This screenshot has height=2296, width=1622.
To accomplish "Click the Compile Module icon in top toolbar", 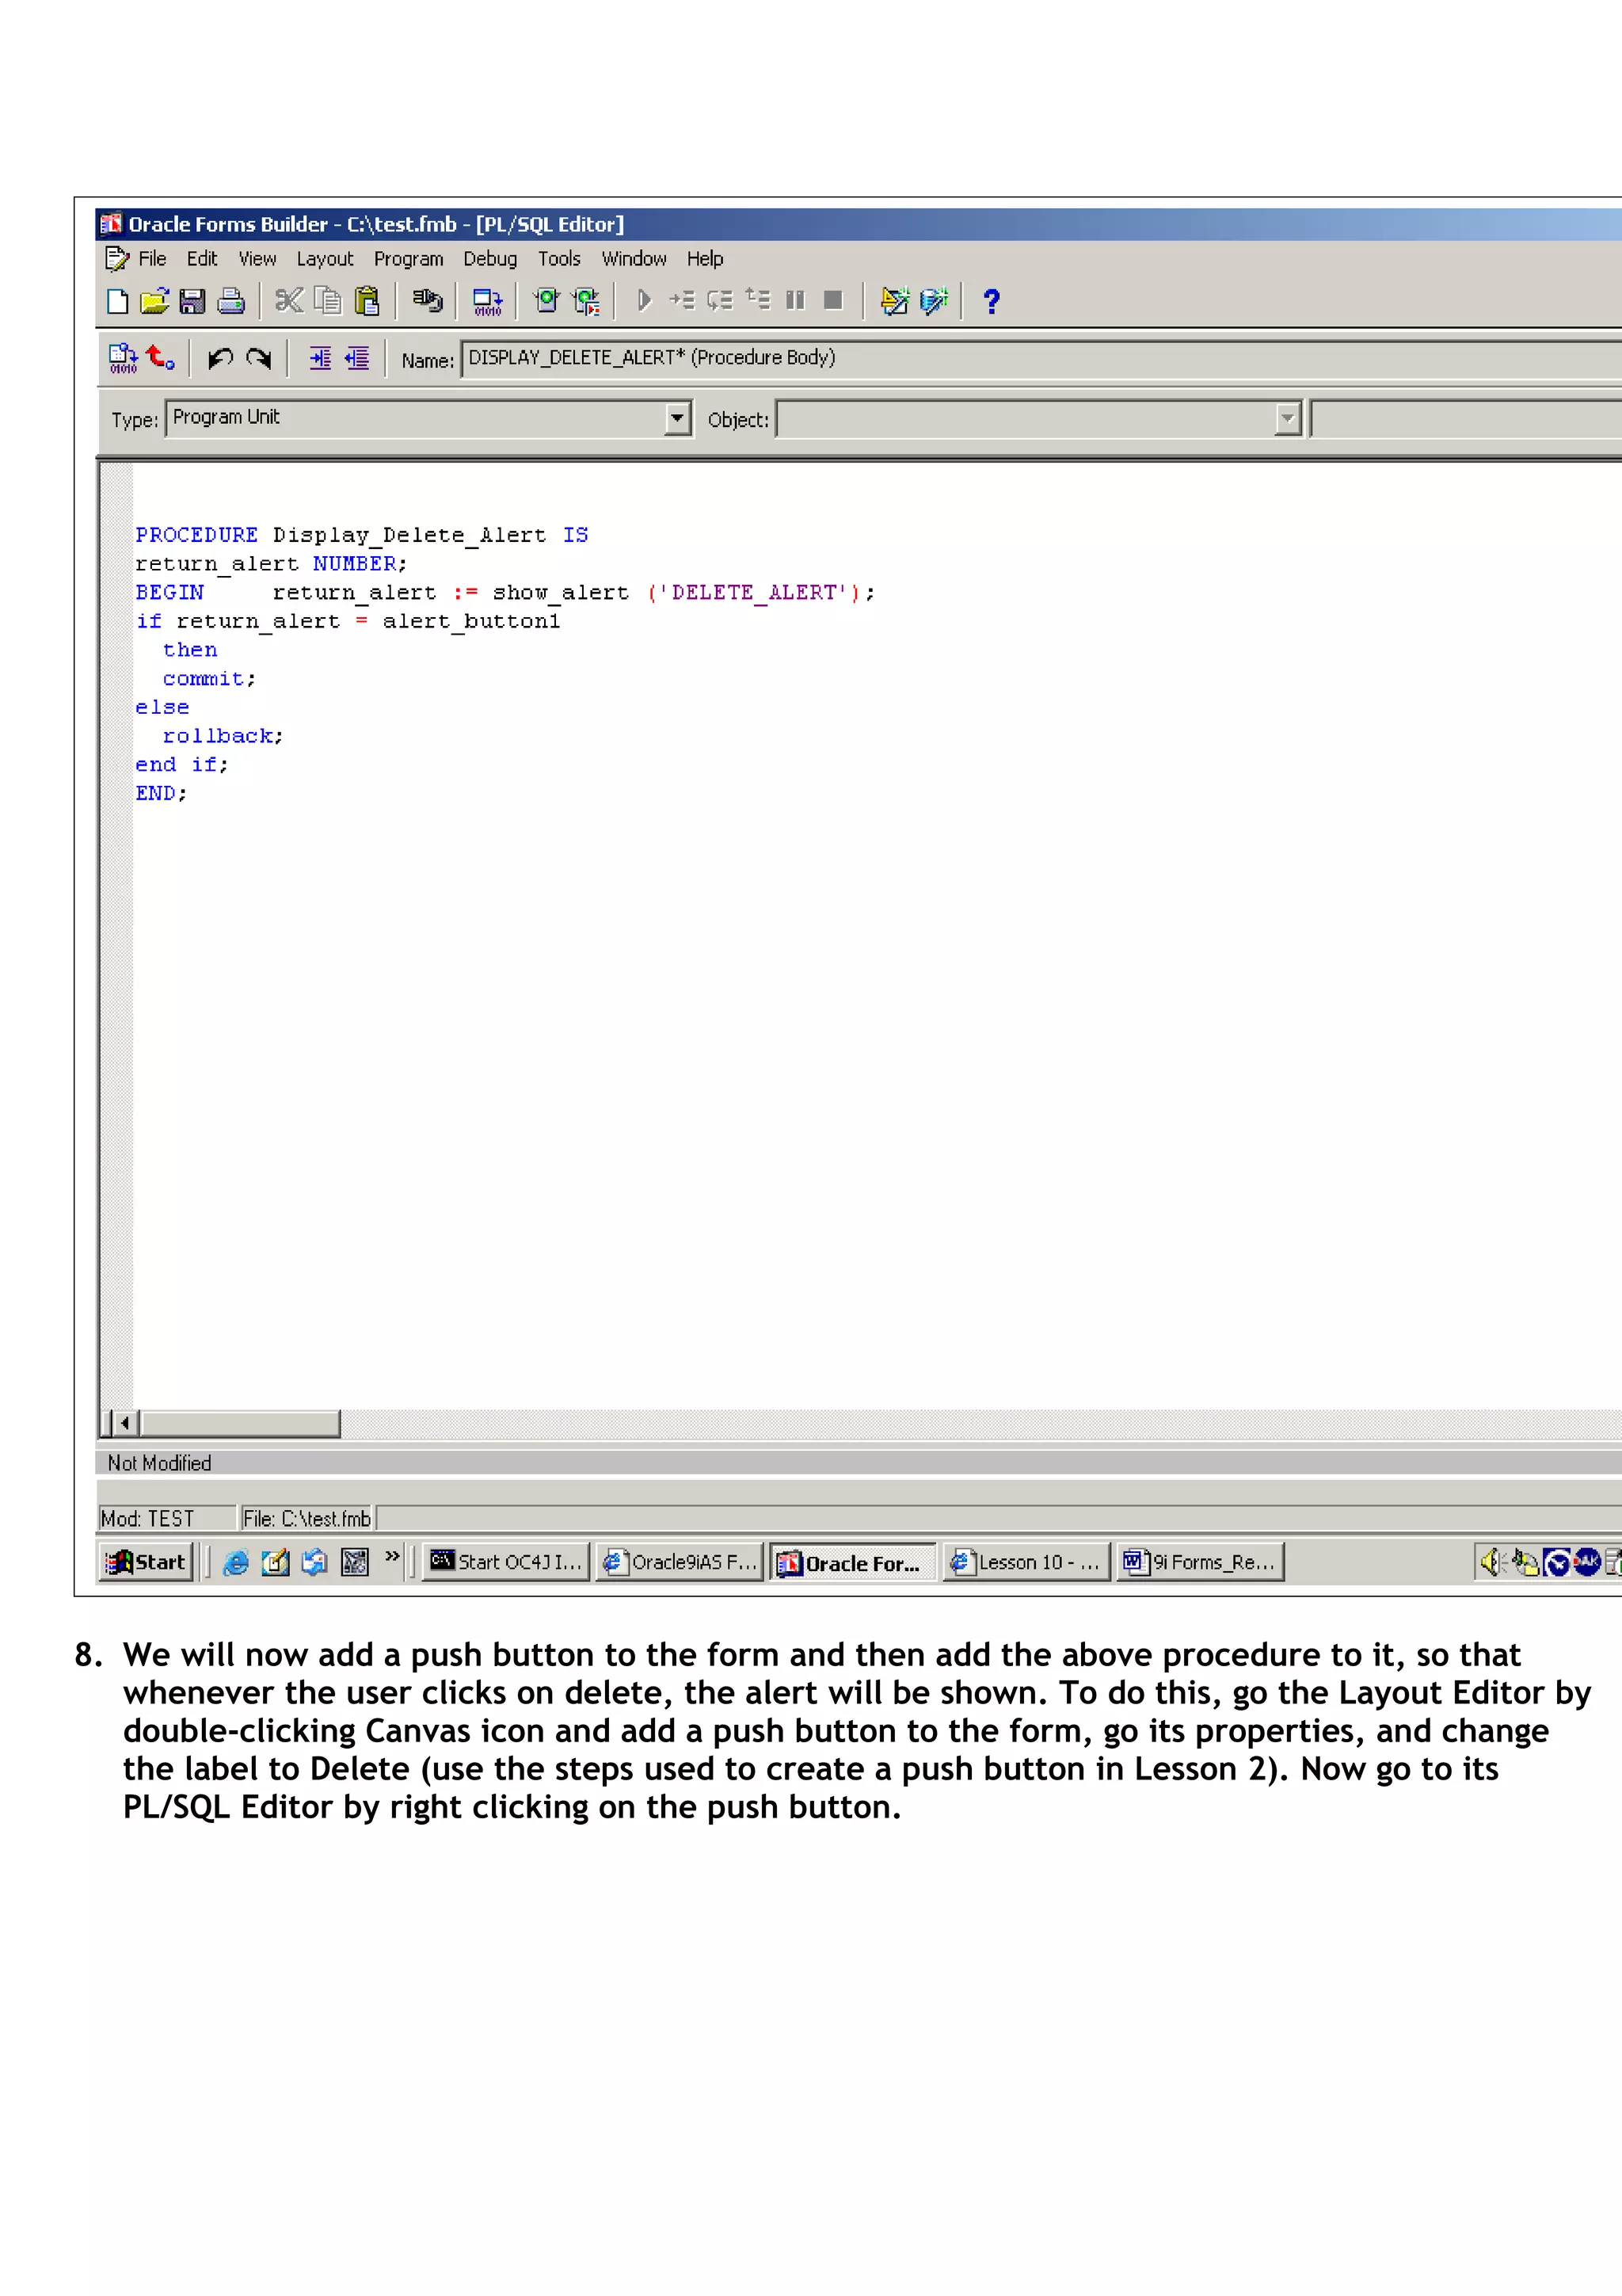I will coord(488,302).
